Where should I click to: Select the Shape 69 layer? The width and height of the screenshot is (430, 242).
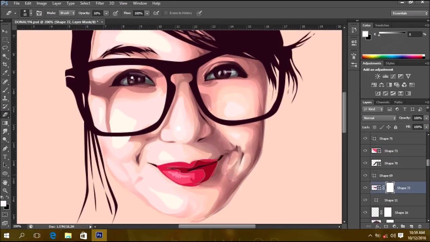tap(386, 175)
